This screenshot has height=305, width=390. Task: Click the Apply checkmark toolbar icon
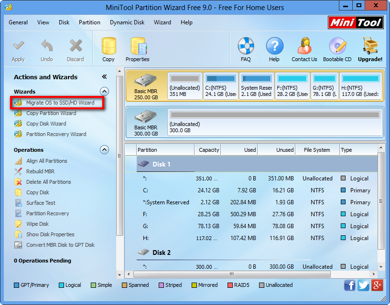pos(19,46)
